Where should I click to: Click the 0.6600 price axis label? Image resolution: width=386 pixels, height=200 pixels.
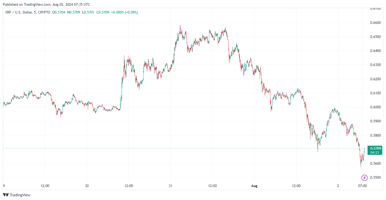point(375,23)
